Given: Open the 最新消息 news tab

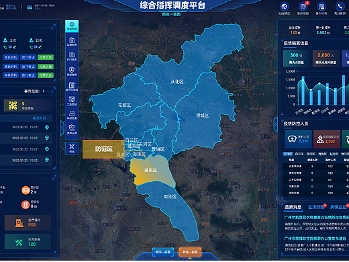Looking at the screenshot, I should click(x=293, y=207).
